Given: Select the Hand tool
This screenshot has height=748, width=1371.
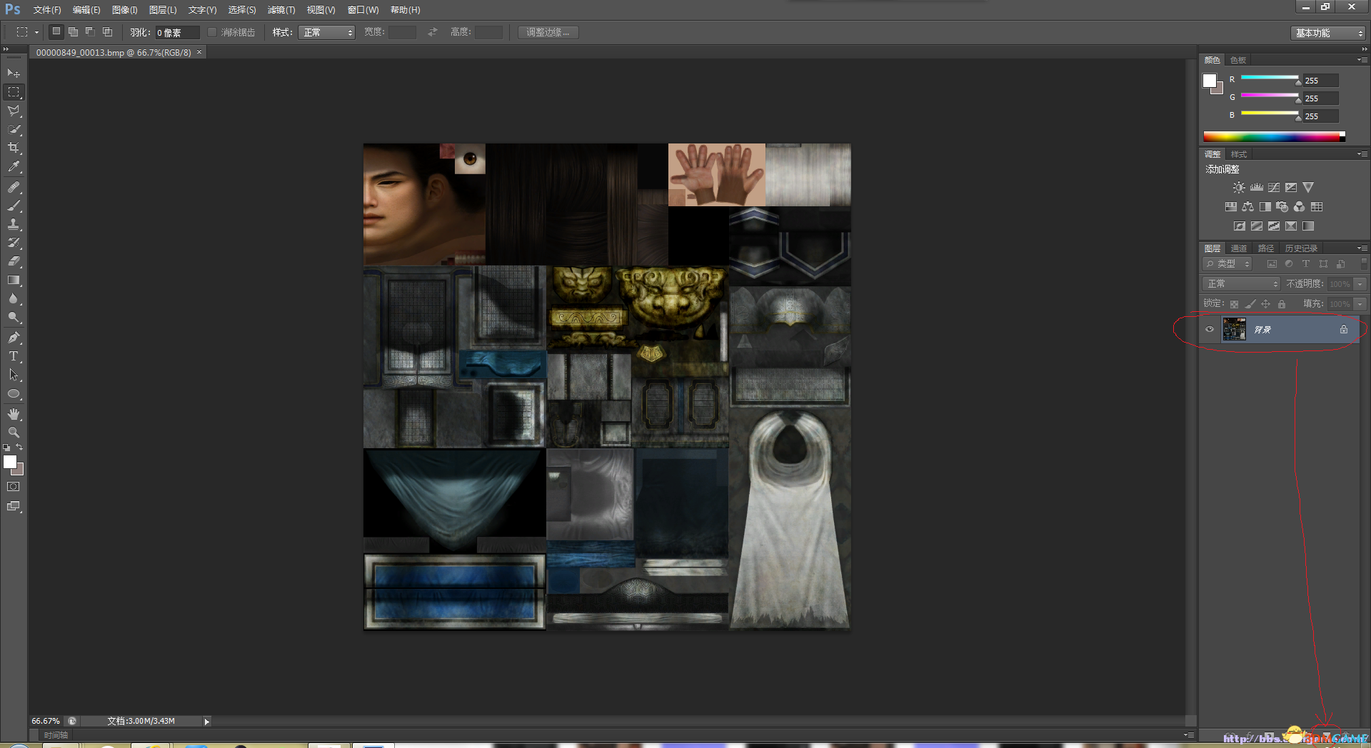Looking at the screenshot, I should pos(14,414).
